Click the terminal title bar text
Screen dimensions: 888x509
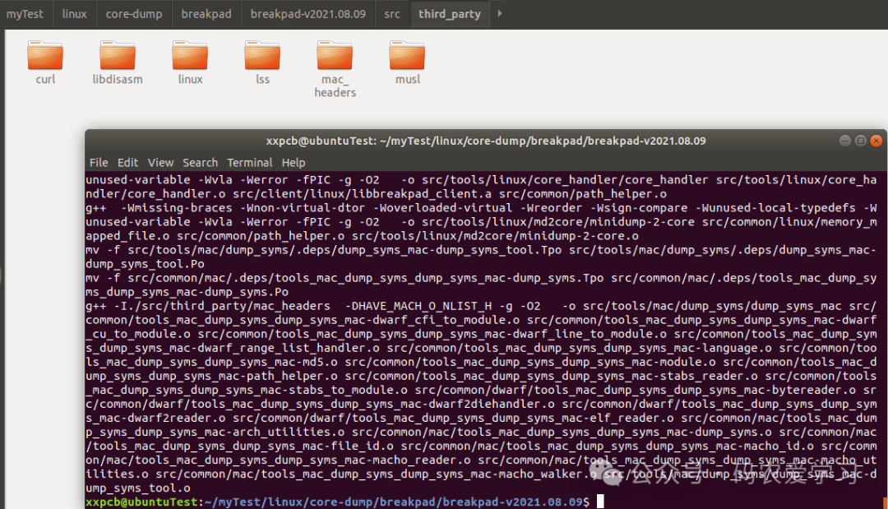(x=486, y=141)
